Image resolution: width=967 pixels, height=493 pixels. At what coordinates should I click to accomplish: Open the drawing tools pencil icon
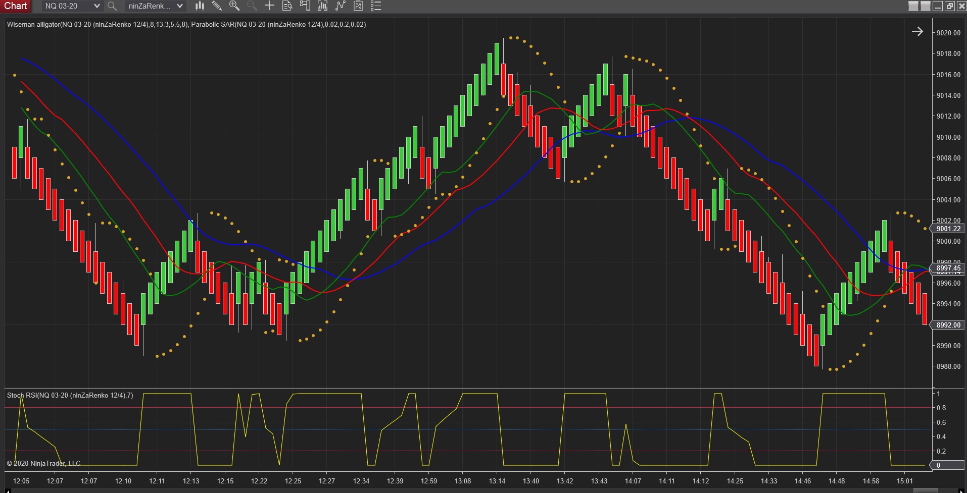pos(217,6)
